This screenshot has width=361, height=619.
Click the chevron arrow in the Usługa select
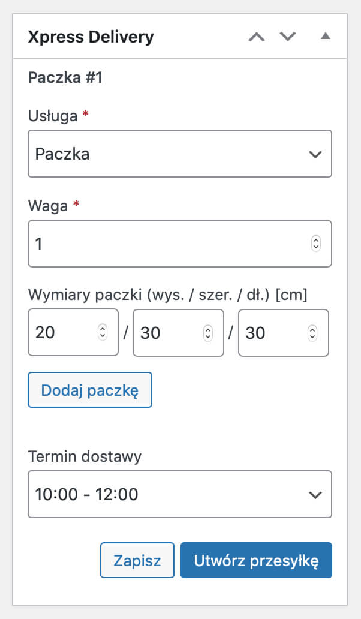point(315,154)
